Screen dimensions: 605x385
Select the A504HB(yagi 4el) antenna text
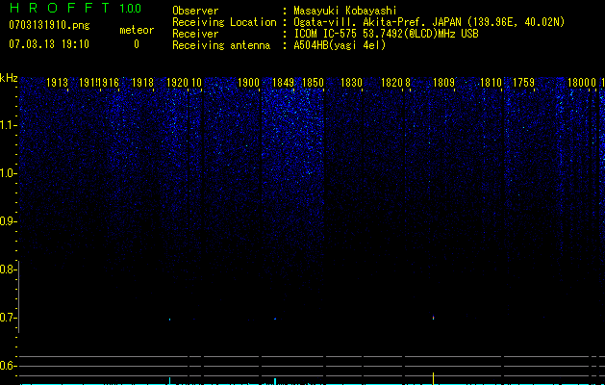point(340,45)
